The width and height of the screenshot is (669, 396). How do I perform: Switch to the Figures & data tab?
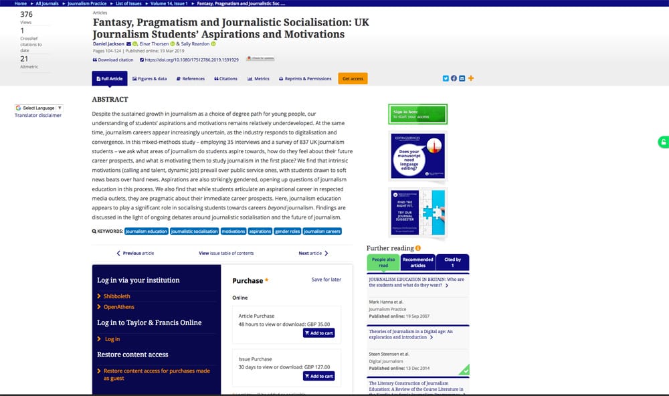click(149, 78)
